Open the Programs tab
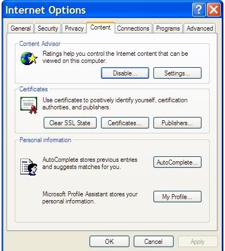Image resolution: width=225 pixels, height=251 pixels. 168,28
